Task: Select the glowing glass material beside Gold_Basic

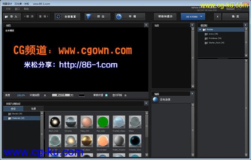Action: [x=71, y=141]
